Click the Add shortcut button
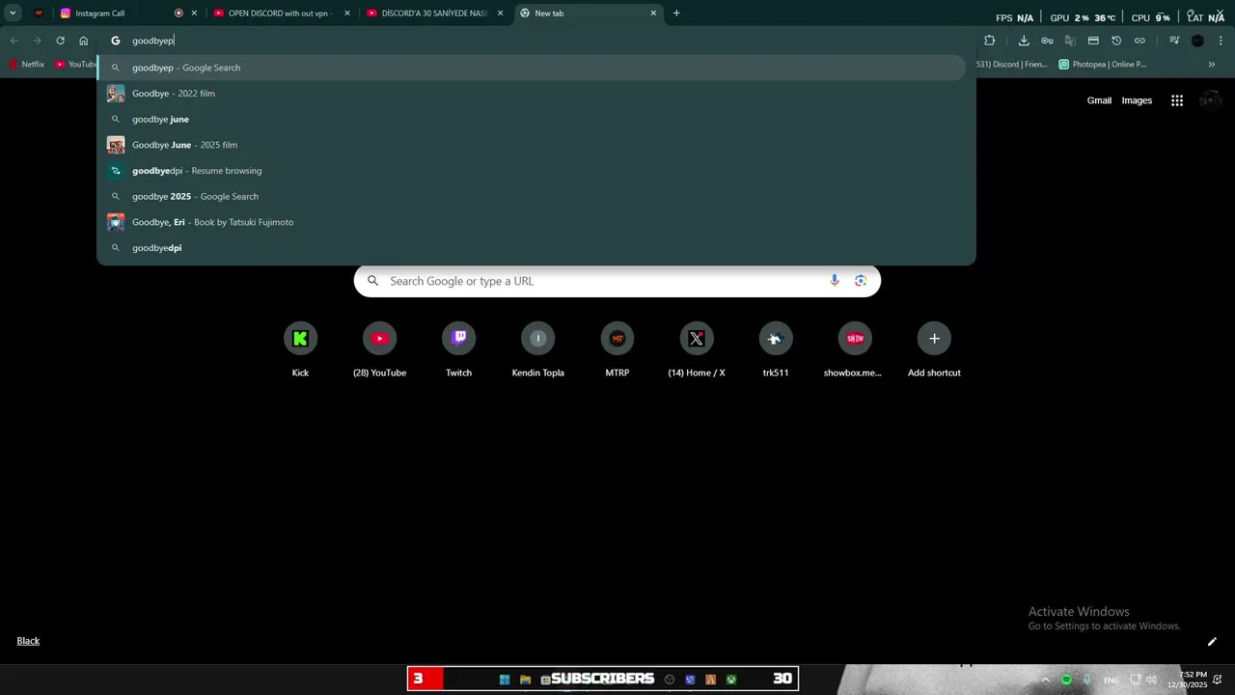 pyautogui.click(x=934, y=349)
